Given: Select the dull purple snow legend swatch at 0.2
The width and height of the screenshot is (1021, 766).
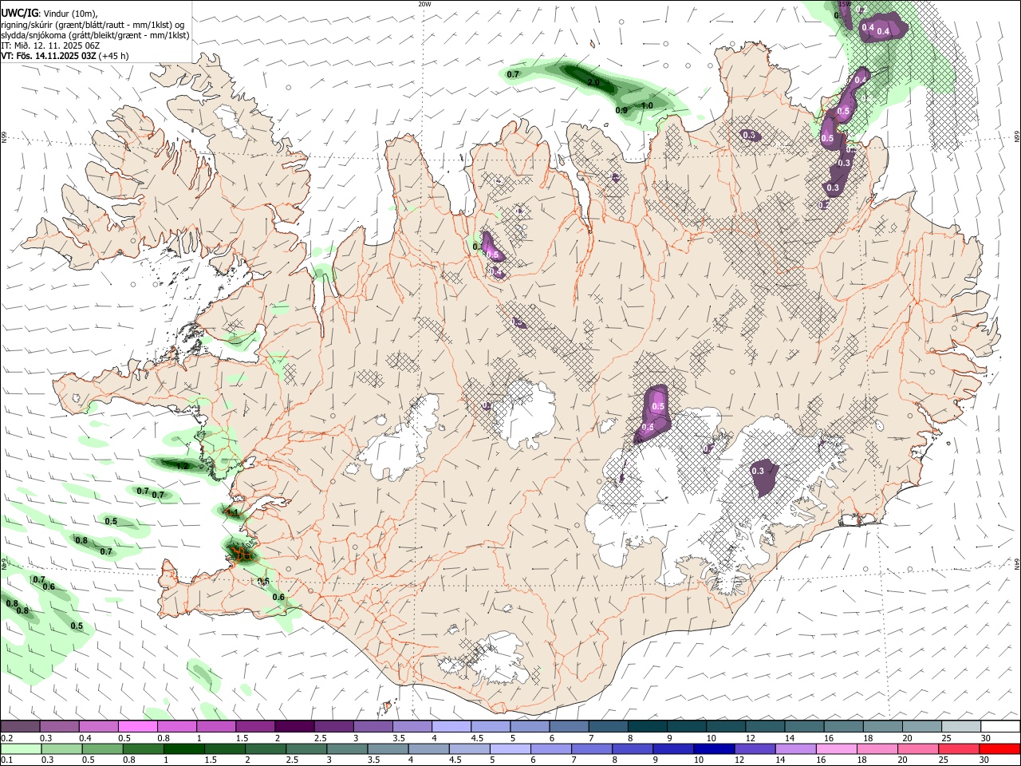Looking at the screenshot, I should coord(20,727).
